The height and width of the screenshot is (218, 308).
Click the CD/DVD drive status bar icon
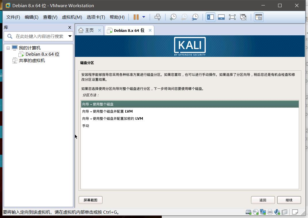pyautogui.click(x=255, y=212)
